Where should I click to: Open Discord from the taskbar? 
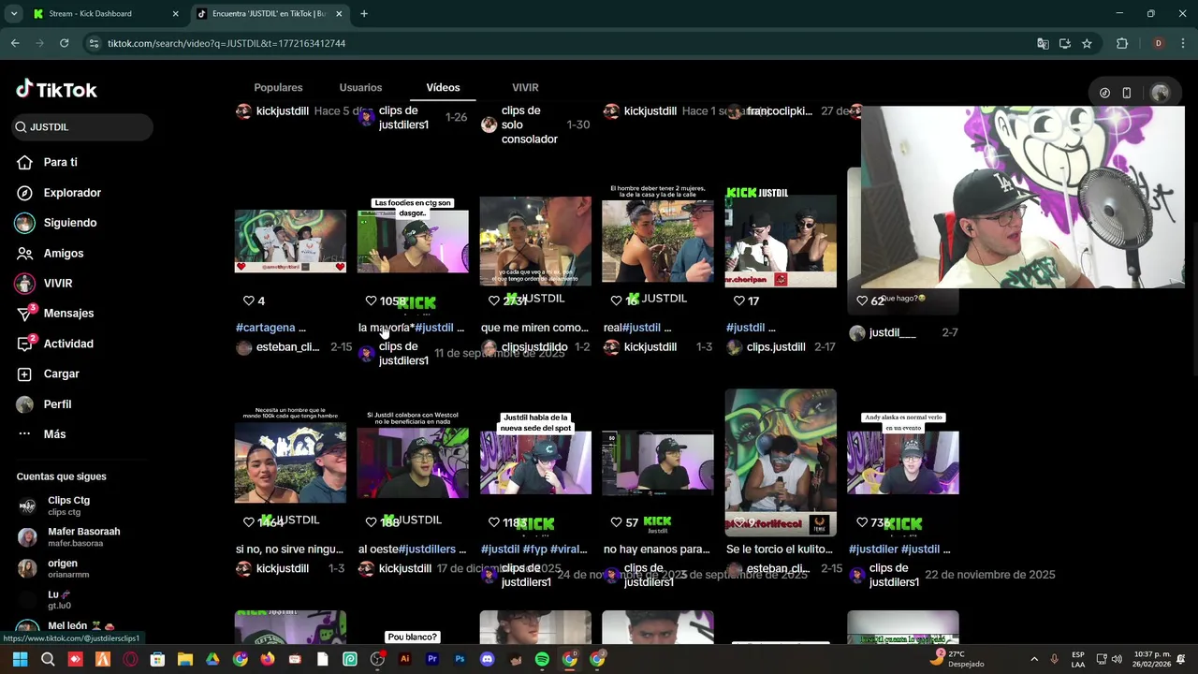487,659
